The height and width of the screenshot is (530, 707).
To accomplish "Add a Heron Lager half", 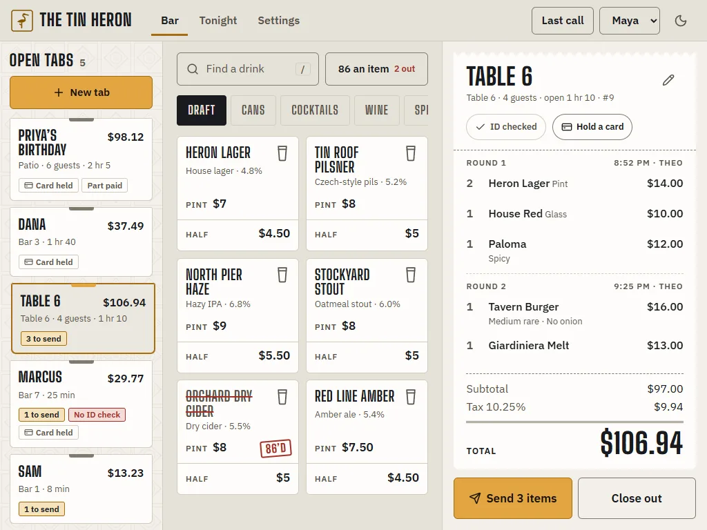I will pos(238,235).
